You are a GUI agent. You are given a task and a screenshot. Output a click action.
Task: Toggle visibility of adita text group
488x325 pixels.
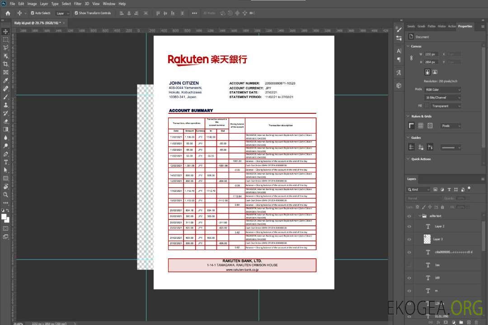(409, 216)
